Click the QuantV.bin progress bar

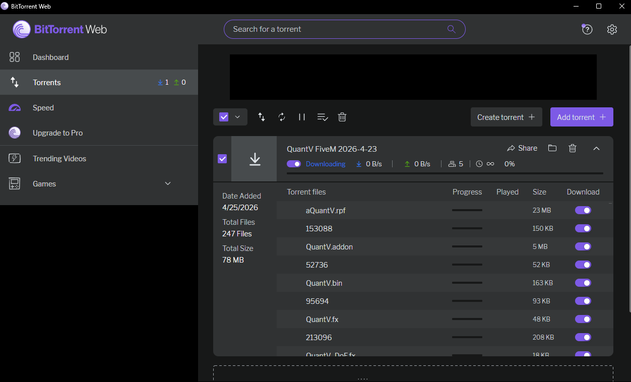pyautogui.click(x=467, y=283)
